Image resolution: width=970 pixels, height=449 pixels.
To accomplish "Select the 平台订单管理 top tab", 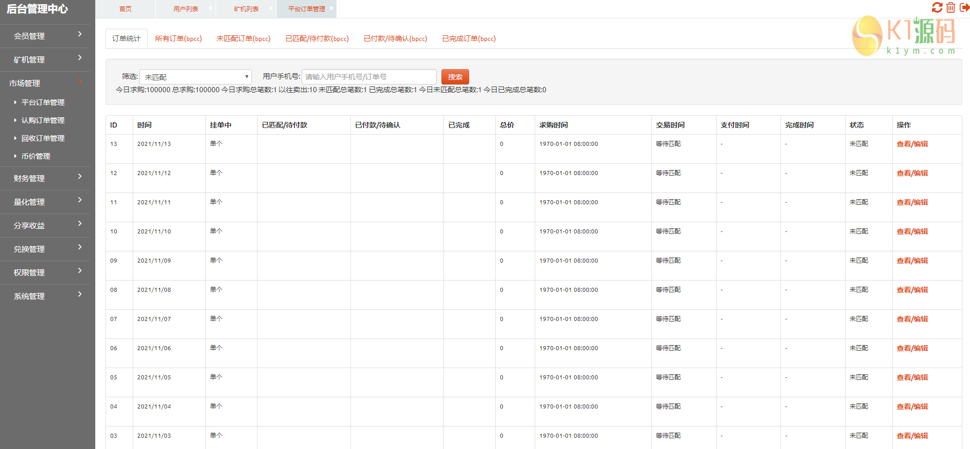I will click(x=306, y=9).
